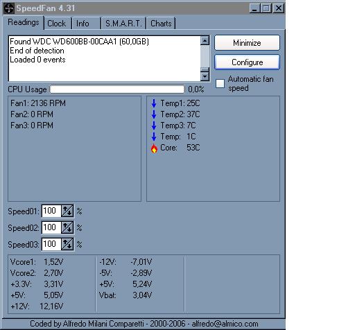Click the Speed02 up/down spinner arrows
The width and height of the screenshot is (355, 330).
coord(67,227)
